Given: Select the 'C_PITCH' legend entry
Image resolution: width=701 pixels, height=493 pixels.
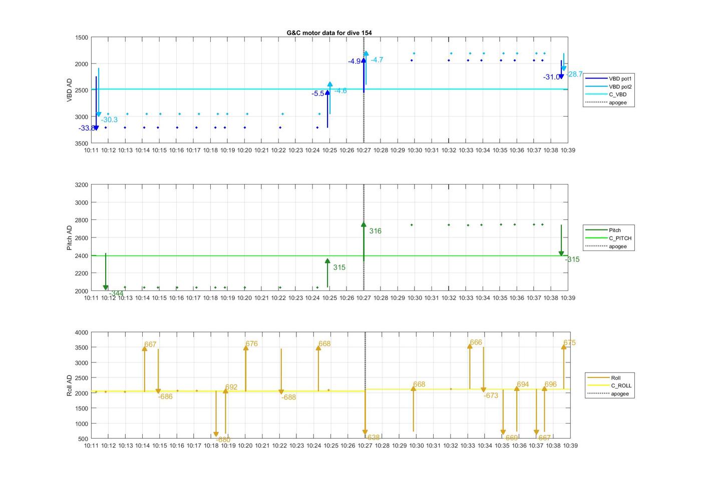Looking at the screenshot, I should coord(609,238).
